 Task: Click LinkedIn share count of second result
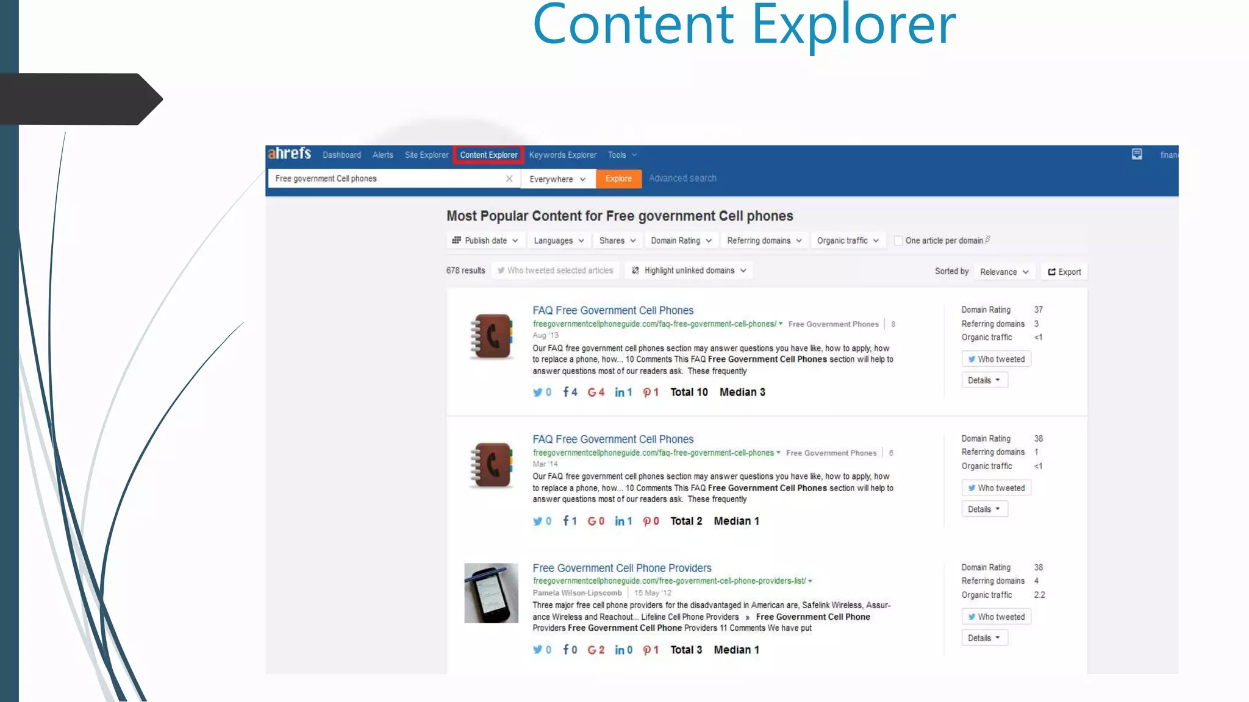click(x=623, y=521)
